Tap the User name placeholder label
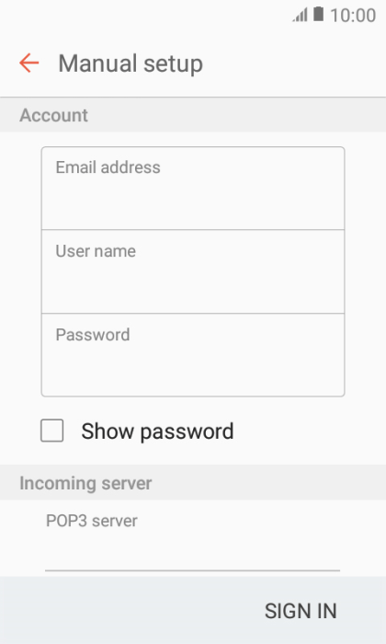 pyautogui.click(x=96, y=251)
